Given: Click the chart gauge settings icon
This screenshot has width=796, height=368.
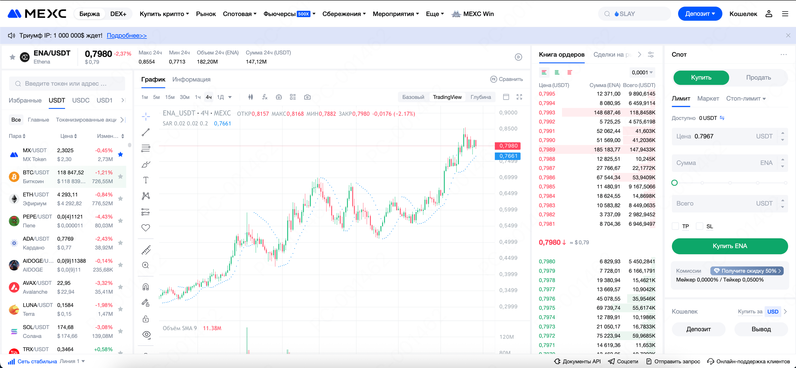Looking at the screenshot, I should [x=279, y=97].
